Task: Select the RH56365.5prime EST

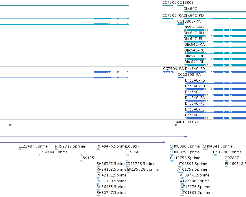Action: 98,167
